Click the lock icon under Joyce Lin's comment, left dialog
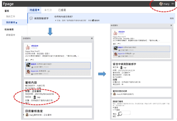The image size is (177, 121). (32, 74)
